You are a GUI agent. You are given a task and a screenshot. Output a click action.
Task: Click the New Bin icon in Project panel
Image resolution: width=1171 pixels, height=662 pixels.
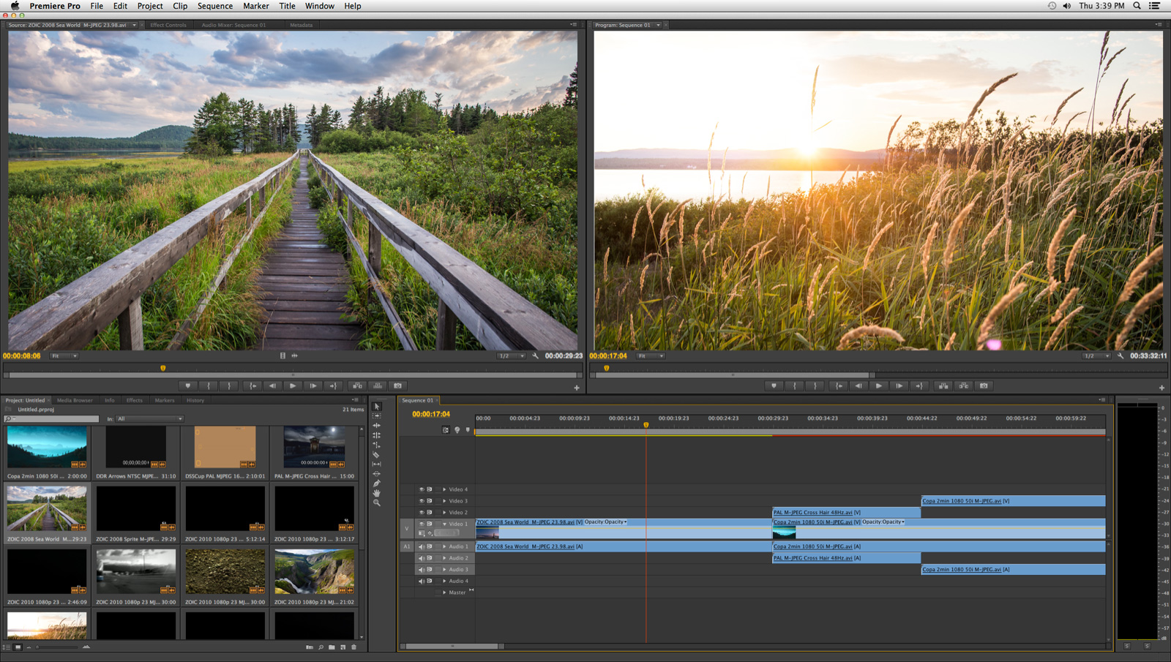coord(332,647)
